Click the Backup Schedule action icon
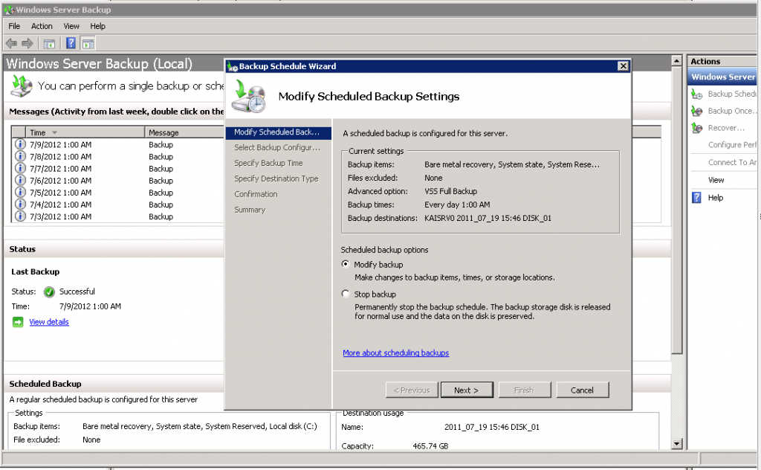 (696, 94)
